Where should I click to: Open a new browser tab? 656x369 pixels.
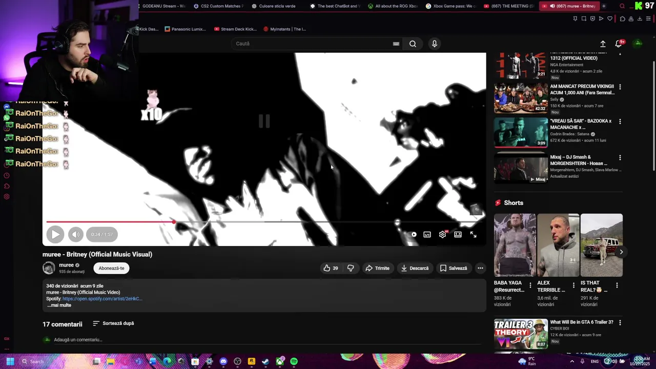click(x=604, y=6)
